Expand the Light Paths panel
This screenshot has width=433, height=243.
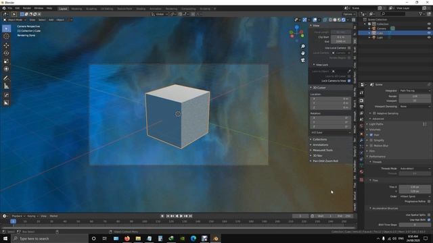pos(376,124)
